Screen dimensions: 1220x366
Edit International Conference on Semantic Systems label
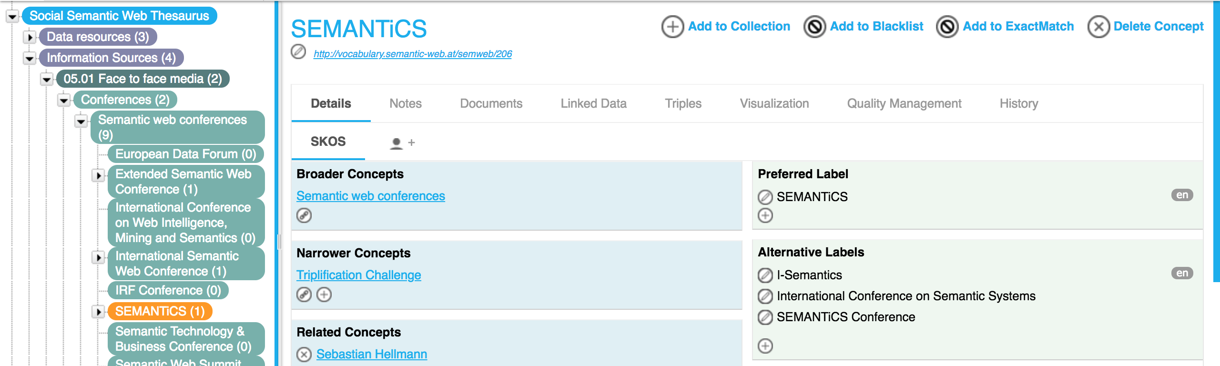coord(765,296)
